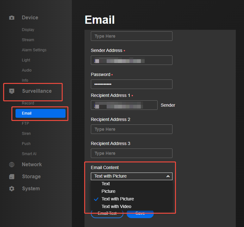This screenshot has width=244, height=227.
Task: Focus the Password field
Action: point(131,84)
